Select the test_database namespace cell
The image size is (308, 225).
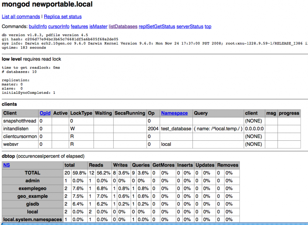(176, 128)
